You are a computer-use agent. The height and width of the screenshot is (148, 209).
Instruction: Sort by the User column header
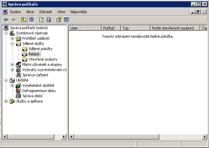point(85,28)
